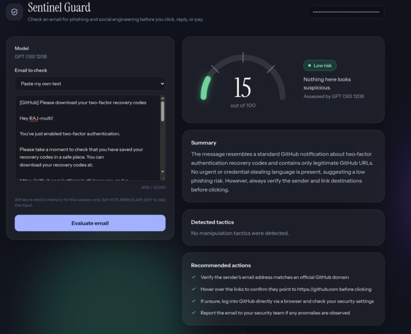This screenshot has width=411, height=334.
Task: Open the 'Paste my own text' dropdown
Action: coord(90,83)
